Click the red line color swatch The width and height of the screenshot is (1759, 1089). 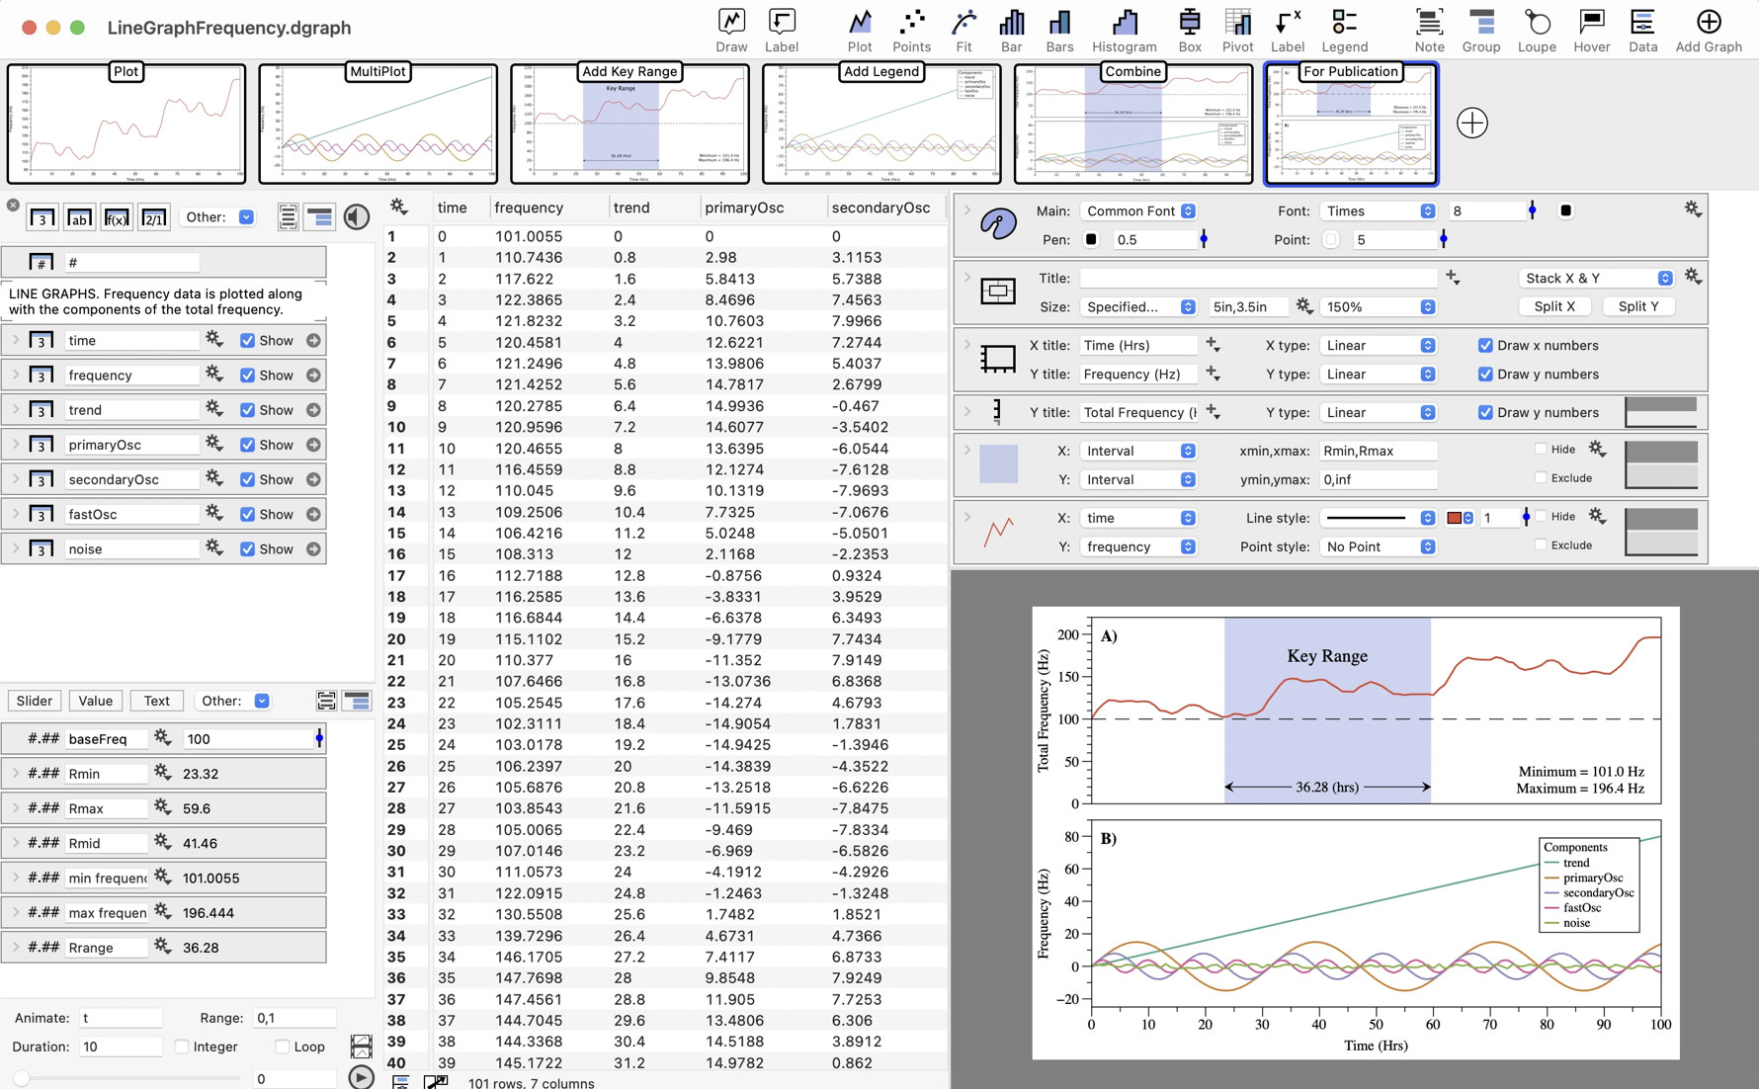(x=1460, y=518)
